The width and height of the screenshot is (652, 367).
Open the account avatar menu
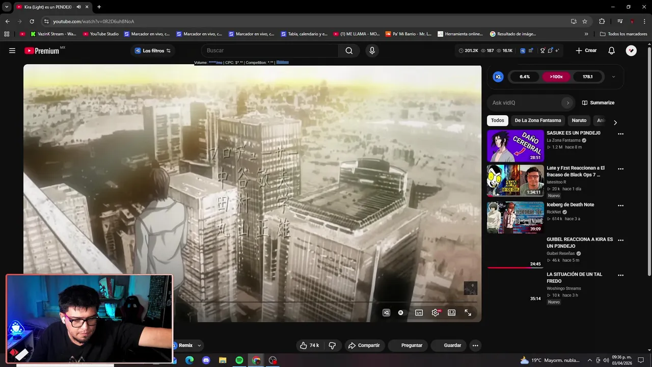tap(631, 50)
